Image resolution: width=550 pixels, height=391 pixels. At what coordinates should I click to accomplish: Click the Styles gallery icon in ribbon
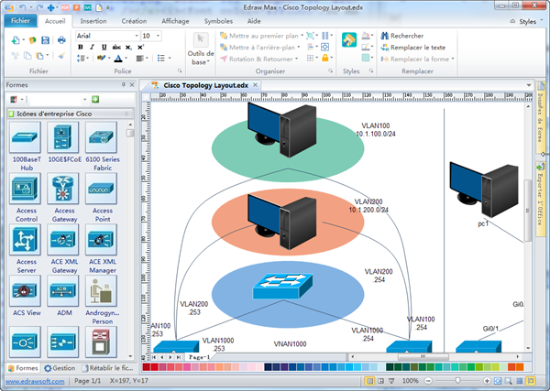coord(350,39)
